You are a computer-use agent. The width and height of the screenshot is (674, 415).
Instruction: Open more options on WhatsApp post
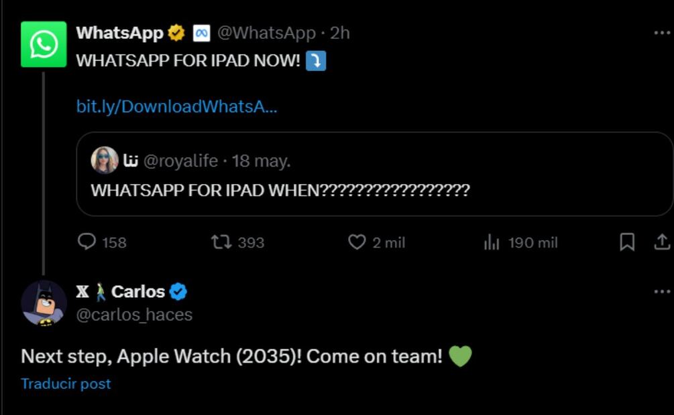point(662,33)
